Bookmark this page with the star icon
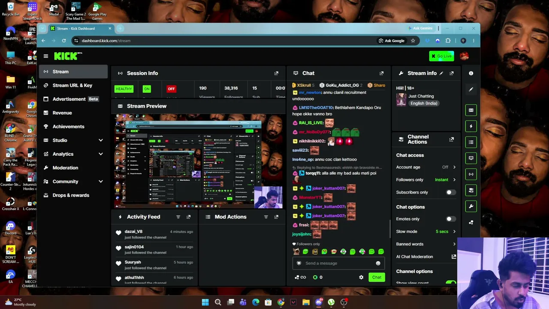The width and height of the screenshot is (549, 309). click(413, 41)
